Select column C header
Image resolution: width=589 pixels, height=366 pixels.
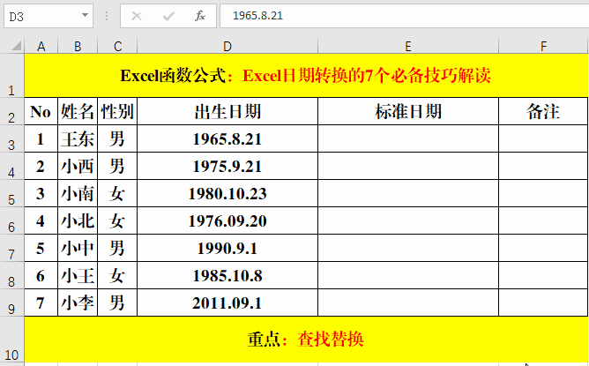click(117, 46)
